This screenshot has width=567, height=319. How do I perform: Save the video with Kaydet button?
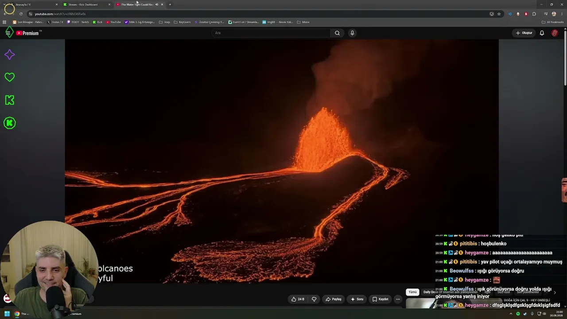(380, 299)
